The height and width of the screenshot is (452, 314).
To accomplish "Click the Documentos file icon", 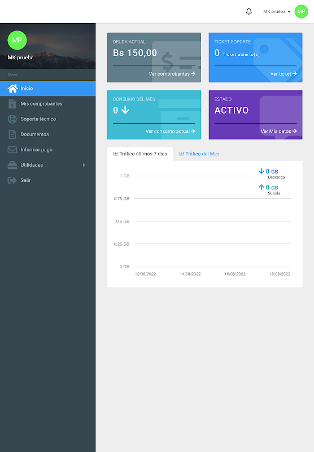I will tap(12, 134).
